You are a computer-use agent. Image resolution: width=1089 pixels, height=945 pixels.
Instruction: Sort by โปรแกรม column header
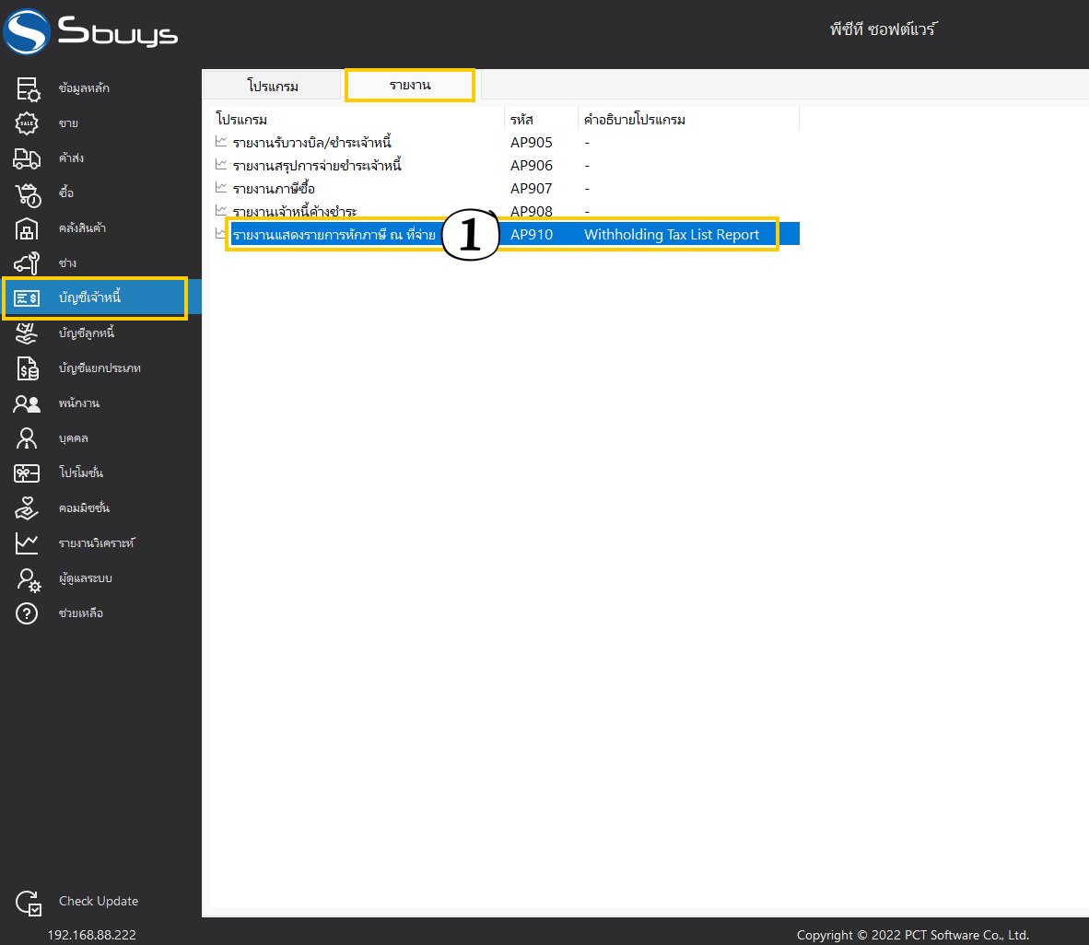[241, 120]
